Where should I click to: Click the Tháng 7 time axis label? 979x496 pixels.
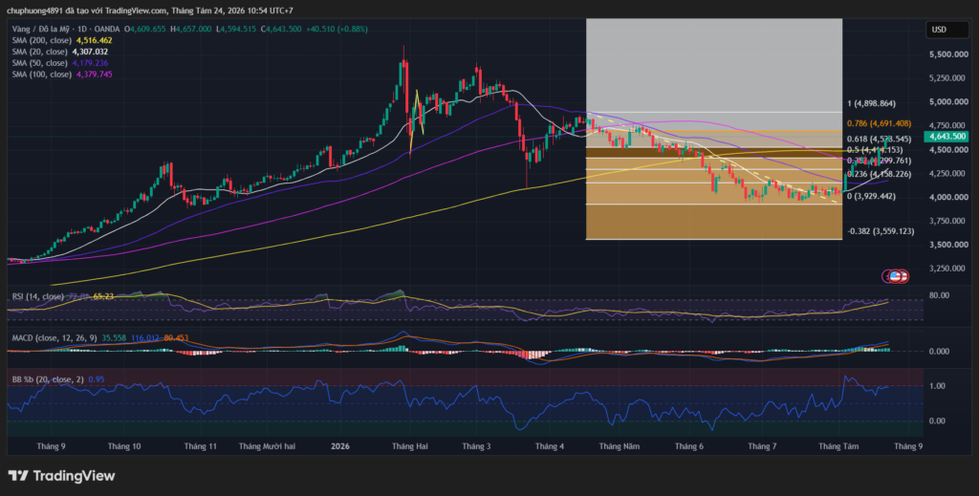pos(762,446)
